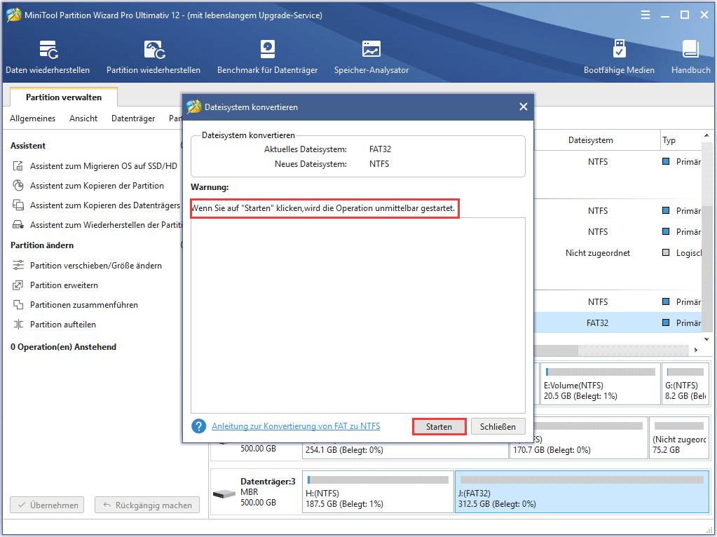Open Anleitung zur Konvertierung von FAT zu NTFS

[x=296, y=426]
